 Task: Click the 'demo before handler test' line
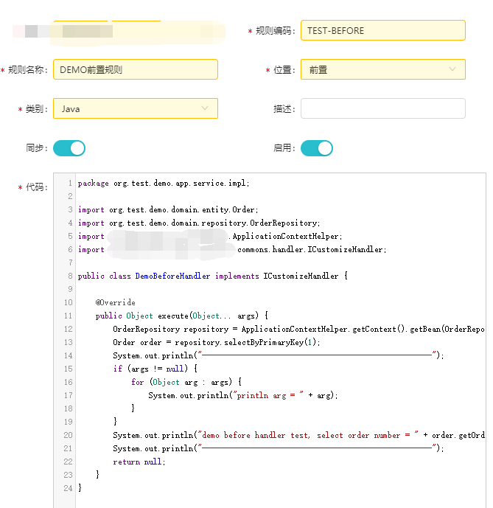298,436
